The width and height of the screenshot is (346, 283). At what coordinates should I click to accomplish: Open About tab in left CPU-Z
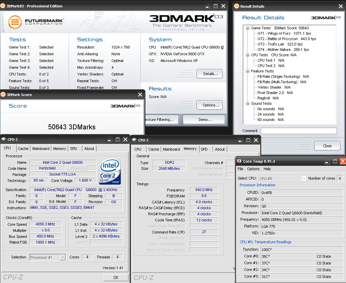tap(89, 149)
